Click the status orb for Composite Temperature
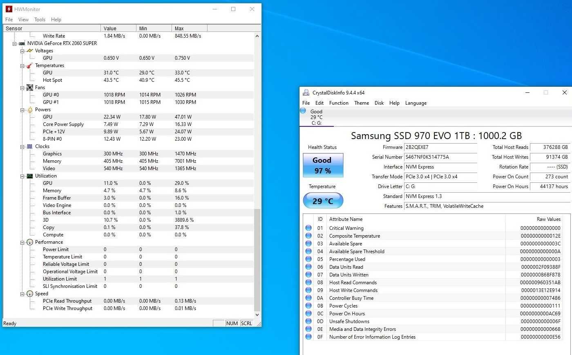 (x=308, y=236)
